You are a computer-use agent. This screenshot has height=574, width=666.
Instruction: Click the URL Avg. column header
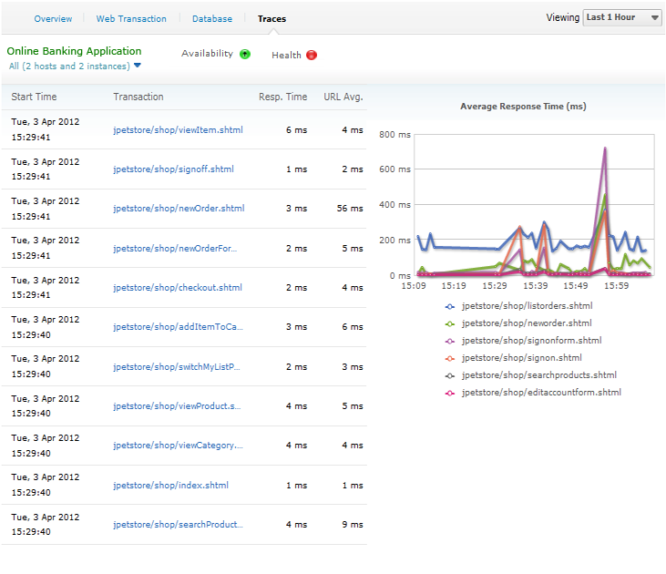[343, 97]
